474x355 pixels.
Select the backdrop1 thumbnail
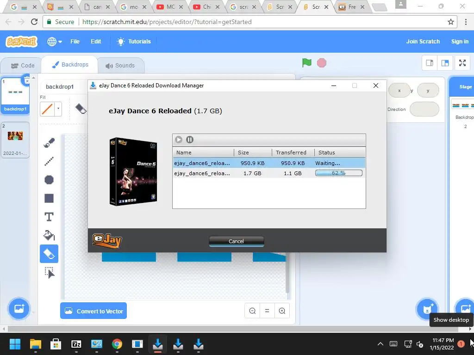tap(15, 95)
